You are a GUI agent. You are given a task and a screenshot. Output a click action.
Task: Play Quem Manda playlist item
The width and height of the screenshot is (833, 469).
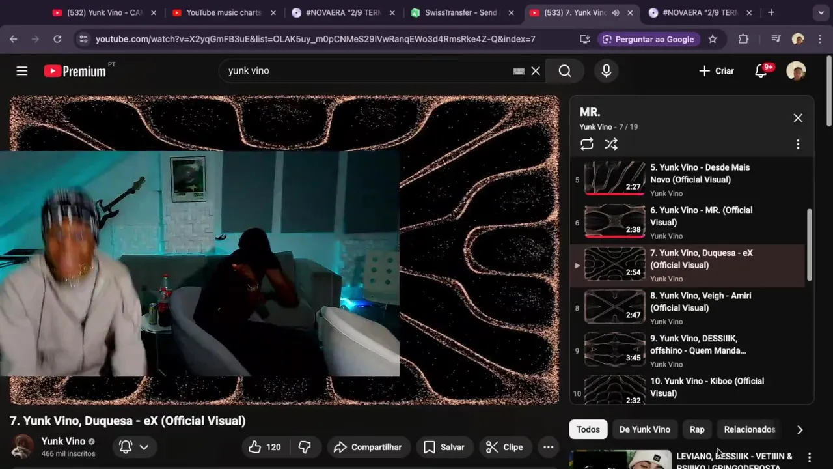[x=687, y=350]
